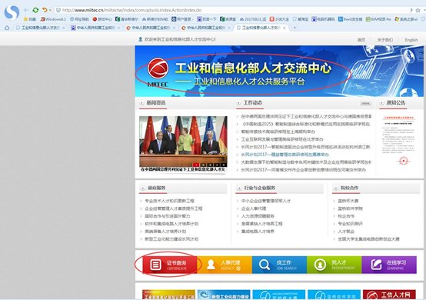
Task: Open 工业互联网发展与管理高级研修班 item
Action: point(282,139)
